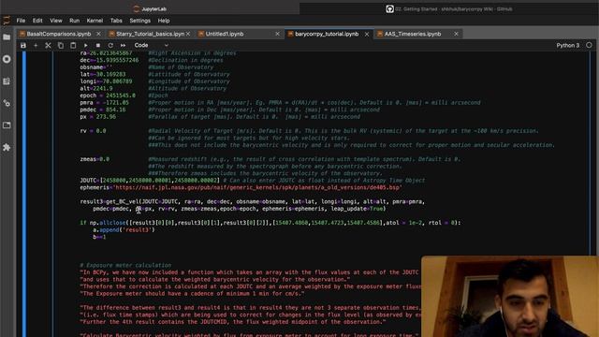Switch to the barycorrpy Wiki GitHub browser tab
The image size is (599, 337).
[x=449, y=8]
